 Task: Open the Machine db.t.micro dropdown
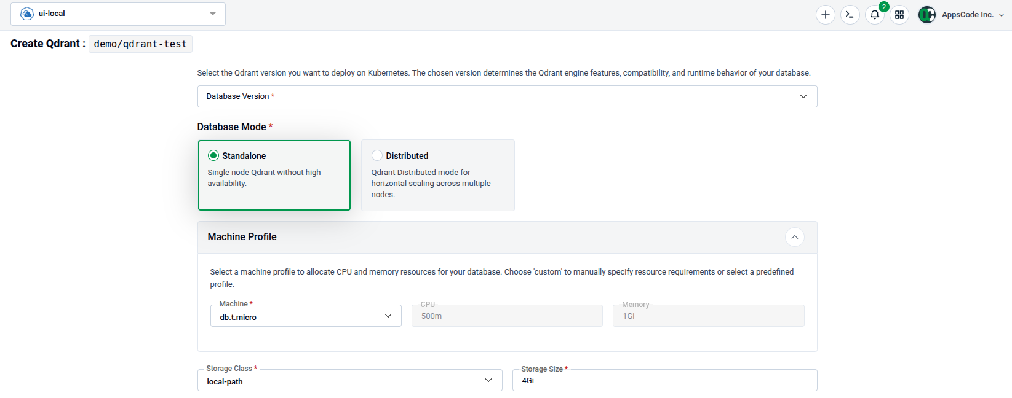[x=306, y=316]
